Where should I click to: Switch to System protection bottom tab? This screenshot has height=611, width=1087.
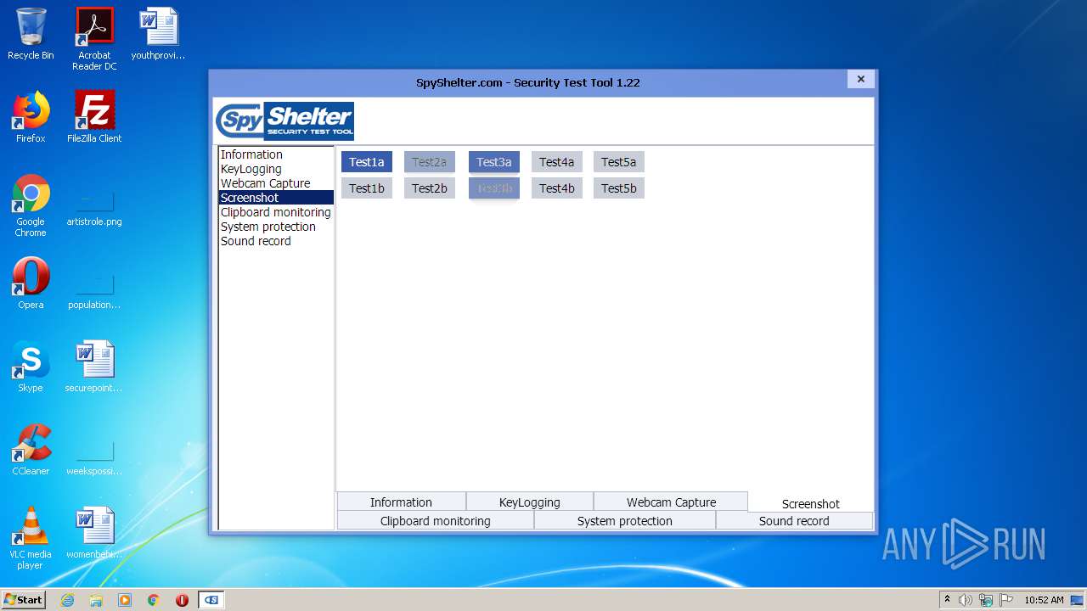coord(625,521)
